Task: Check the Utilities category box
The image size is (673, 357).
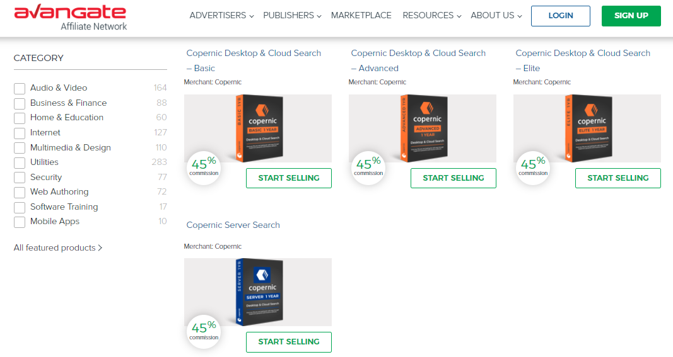Action: pos(20,163)
